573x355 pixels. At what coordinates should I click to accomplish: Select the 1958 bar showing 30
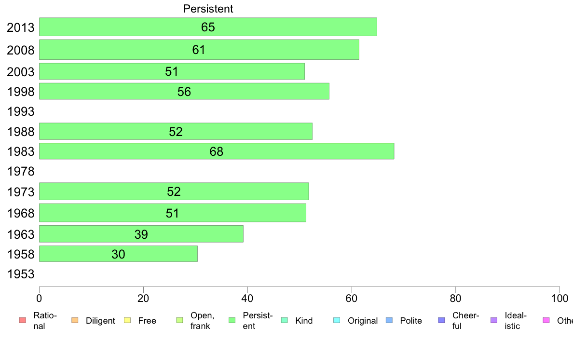(118, 254)
